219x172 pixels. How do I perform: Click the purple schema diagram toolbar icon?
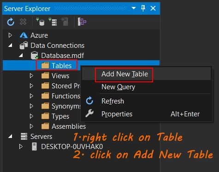(x=82, y=22)
